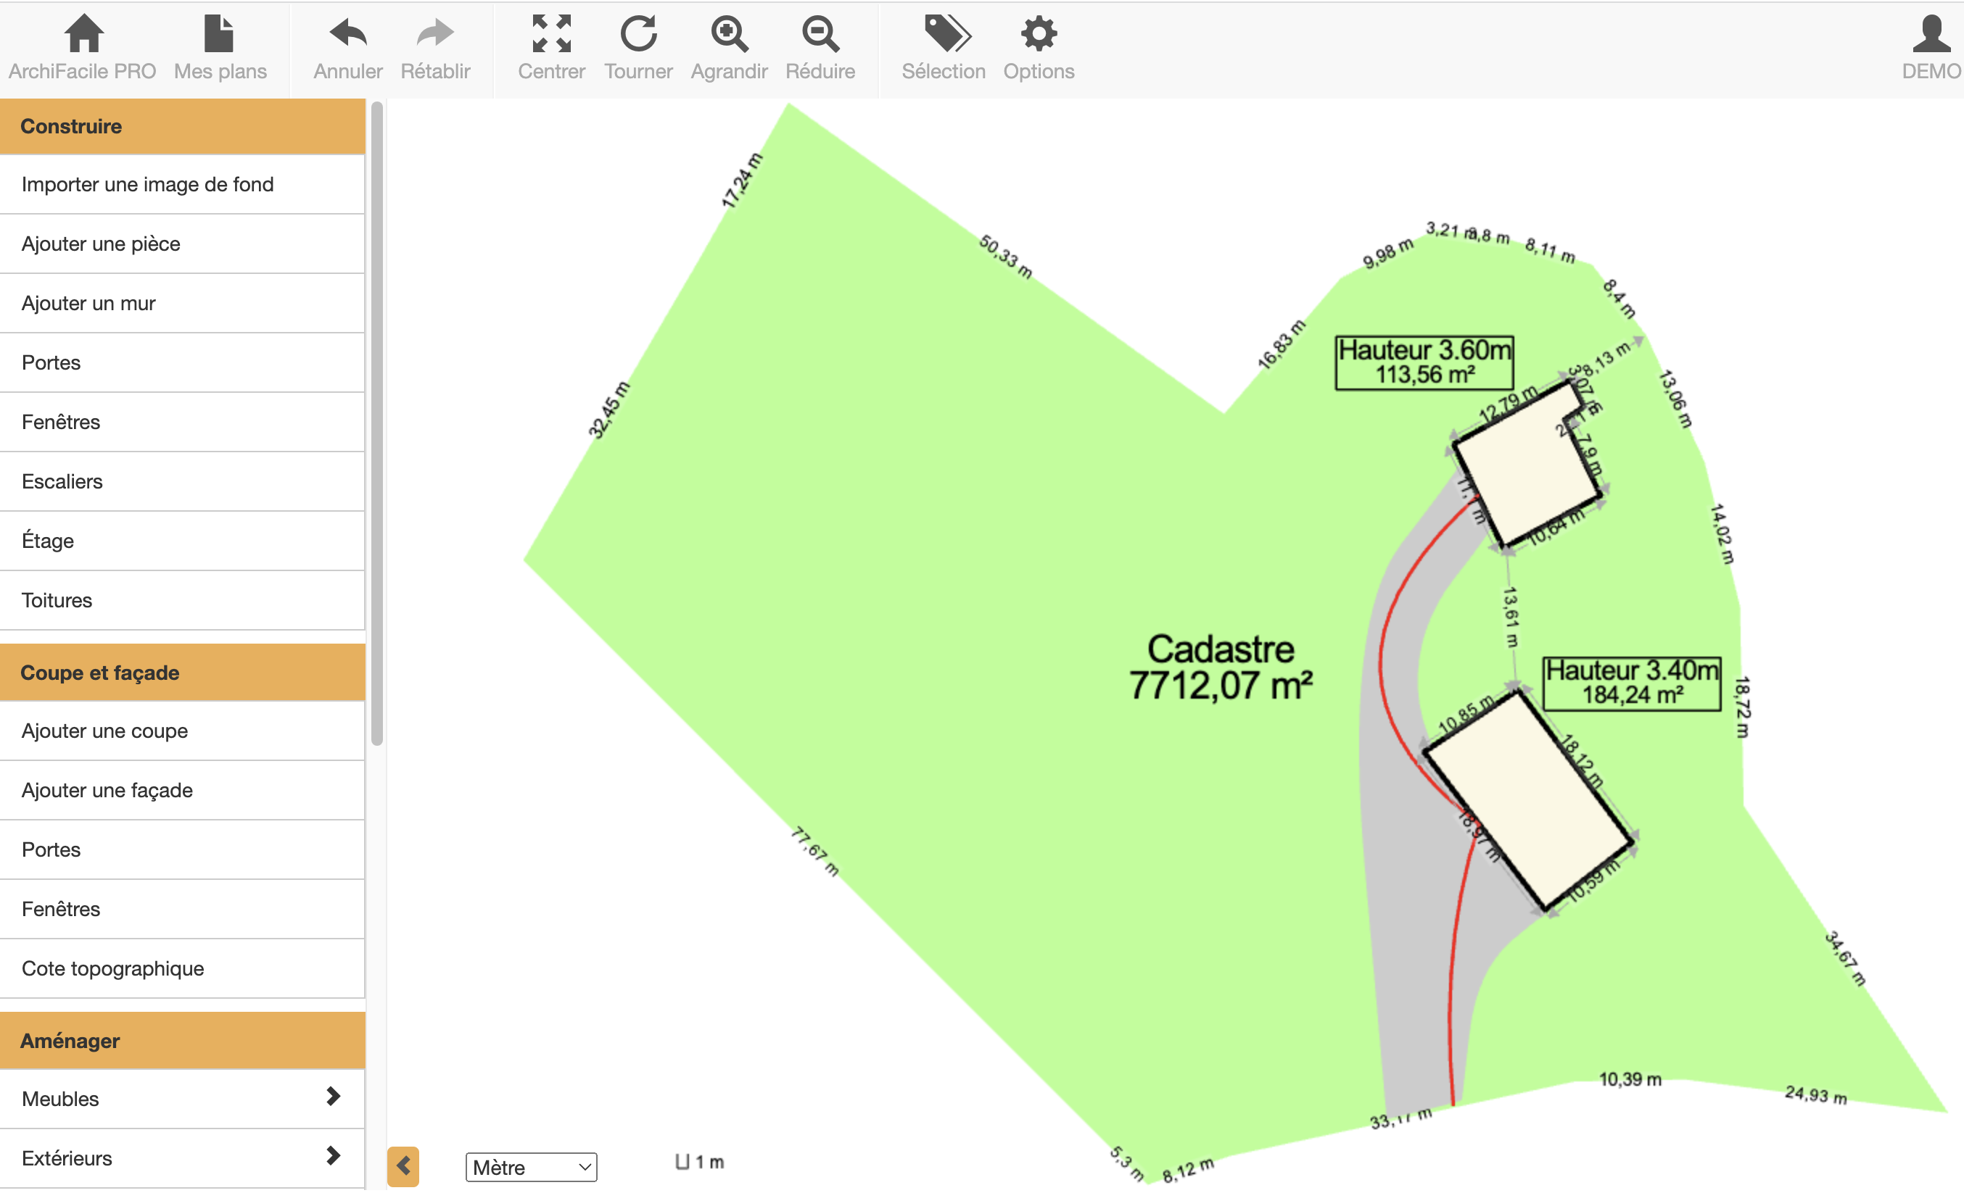Click the ArchiFacile PRO home icon
This screenshot has width=1964, height=1193.
click(x=83, y=34)
